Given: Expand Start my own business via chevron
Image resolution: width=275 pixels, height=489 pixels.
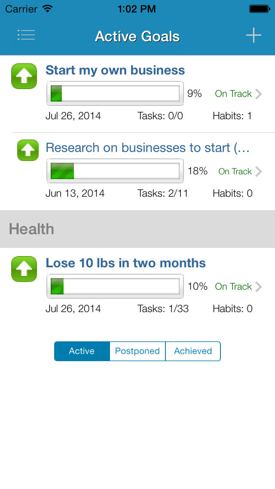Looking at the screenshot, I should click(x=258, y=94).
